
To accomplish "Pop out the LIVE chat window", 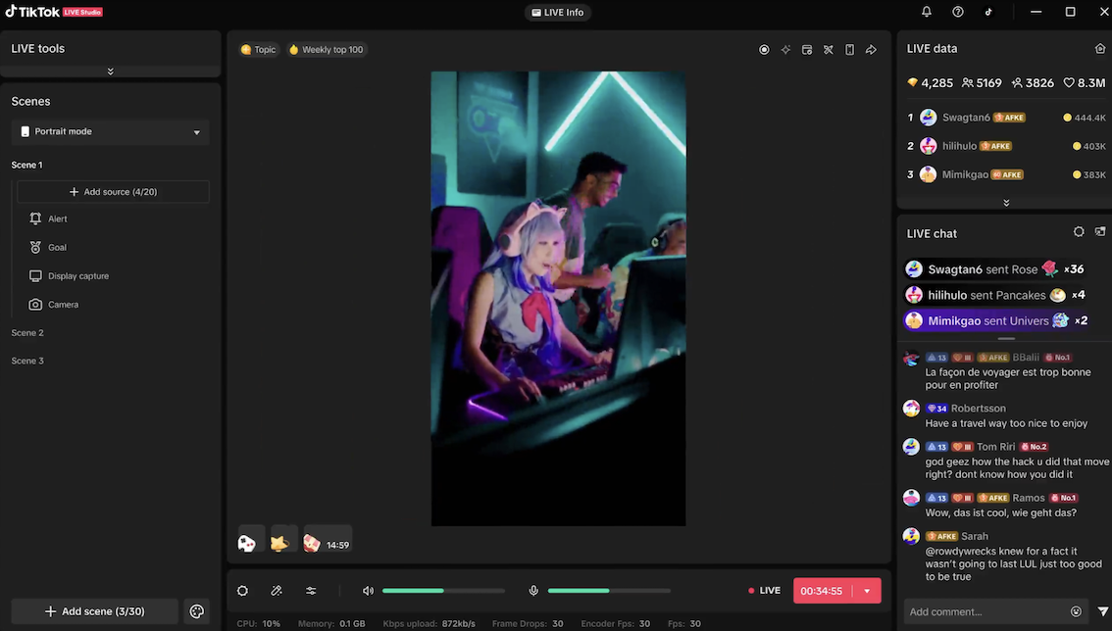I will pos(1100,232).
